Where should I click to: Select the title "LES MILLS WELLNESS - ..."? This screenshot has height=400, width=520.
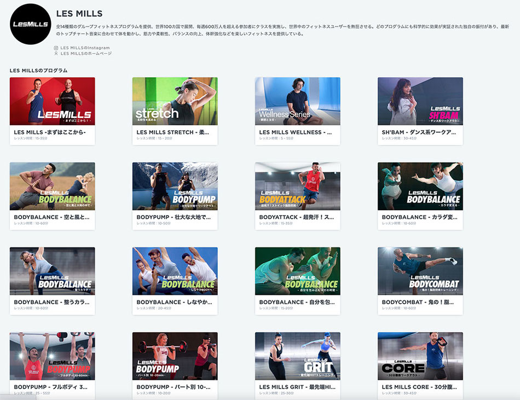tap(296, 132)
